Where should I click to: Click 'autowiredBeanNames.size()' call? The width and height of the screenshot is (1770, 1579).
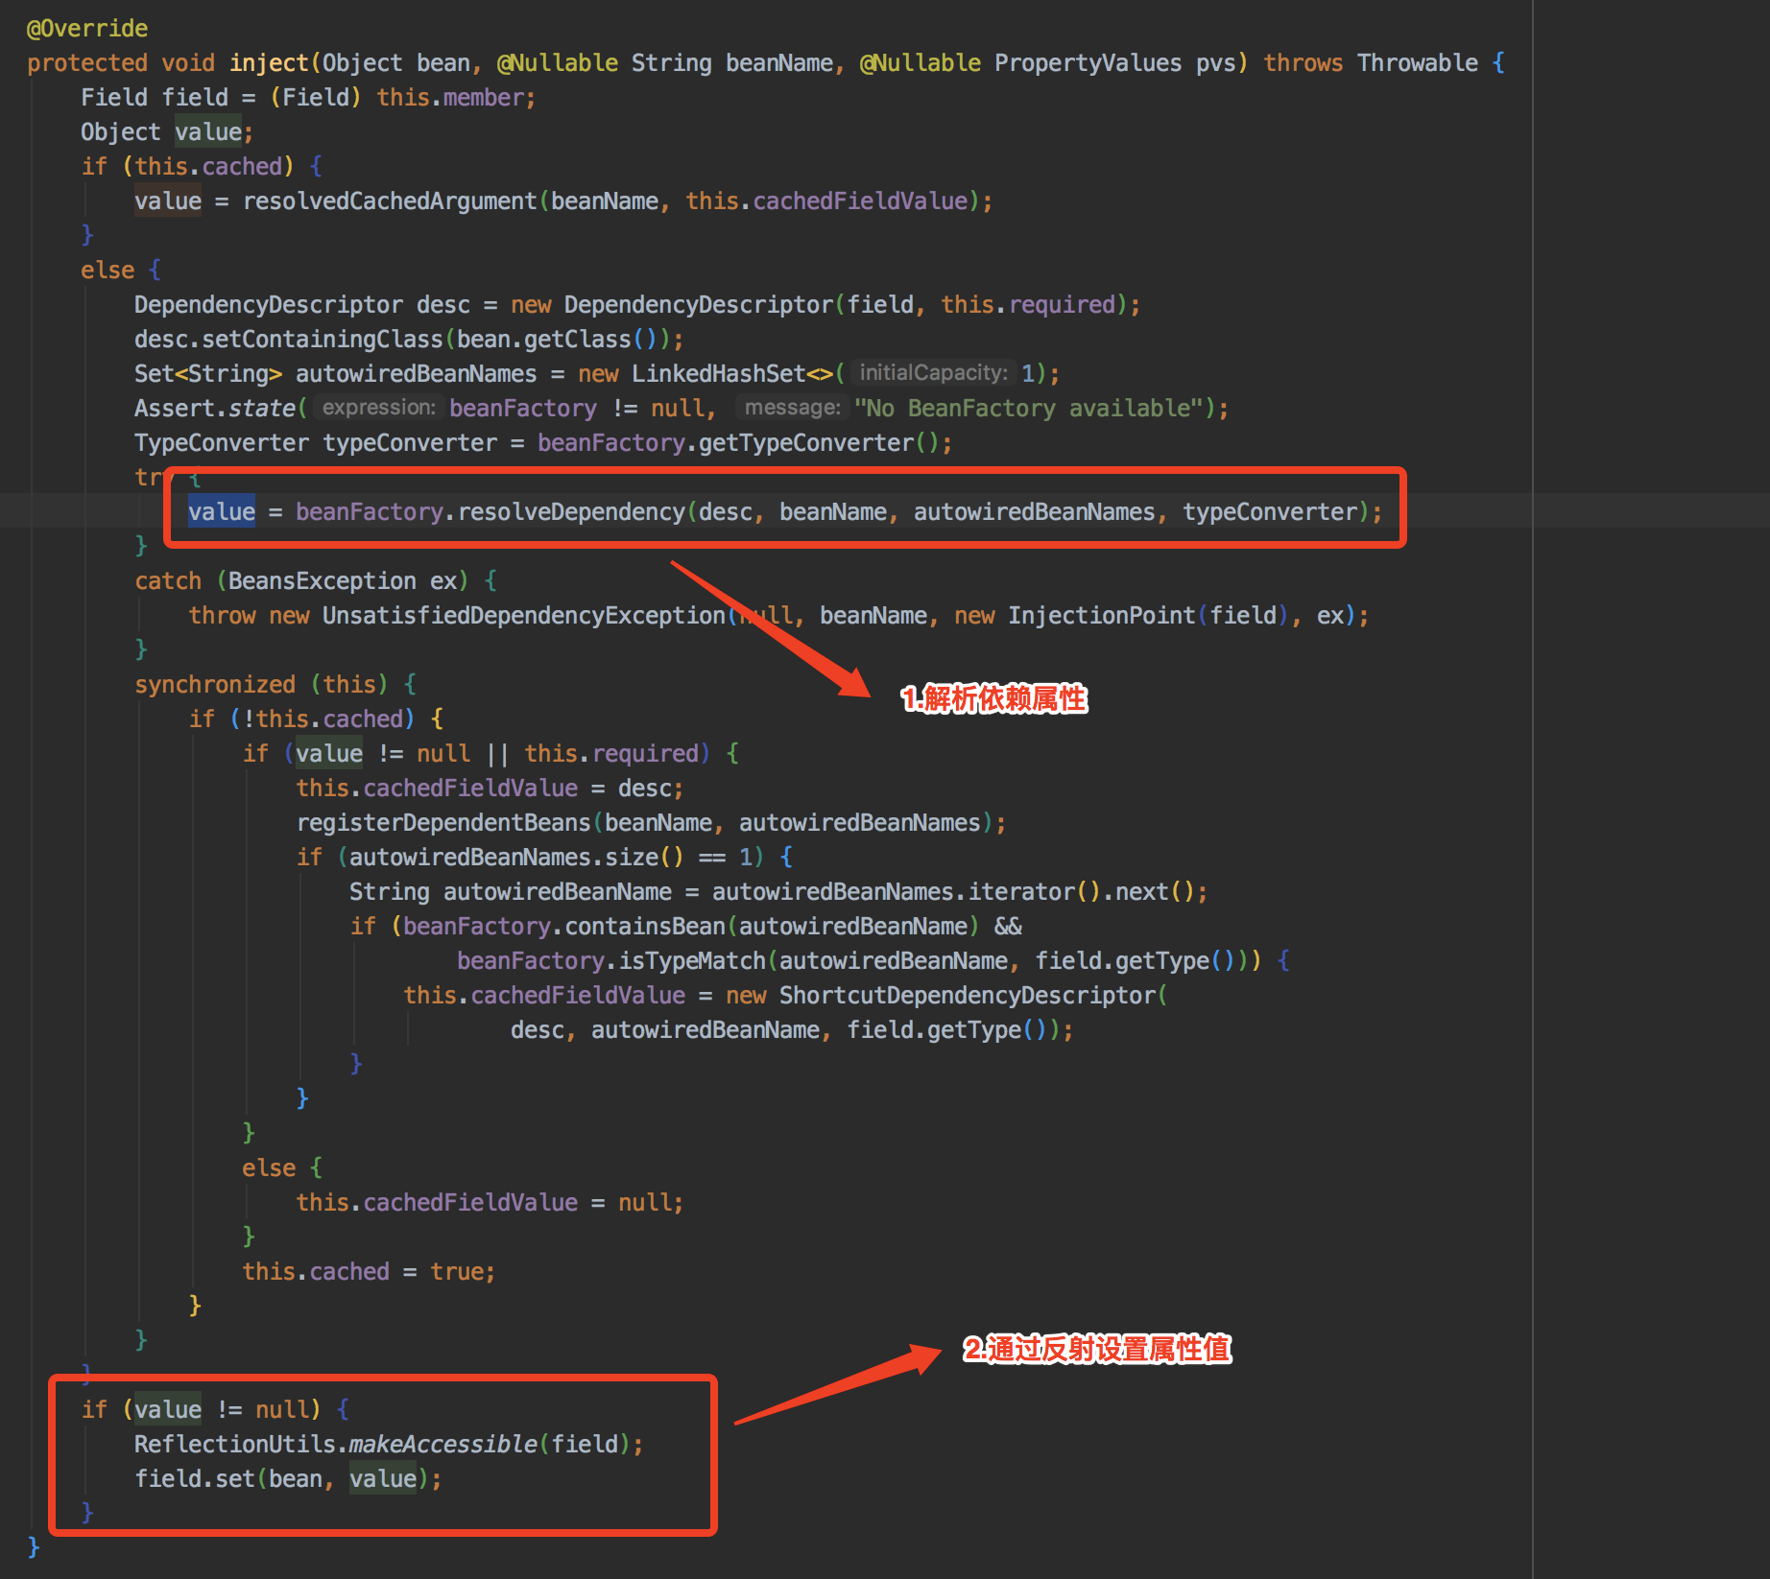click(516, 858)
